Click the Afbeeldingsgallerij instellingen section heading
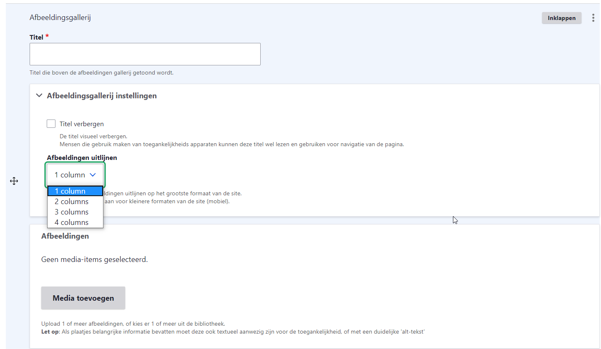This screenshot has width=601, height=349. tap(102, 96)
